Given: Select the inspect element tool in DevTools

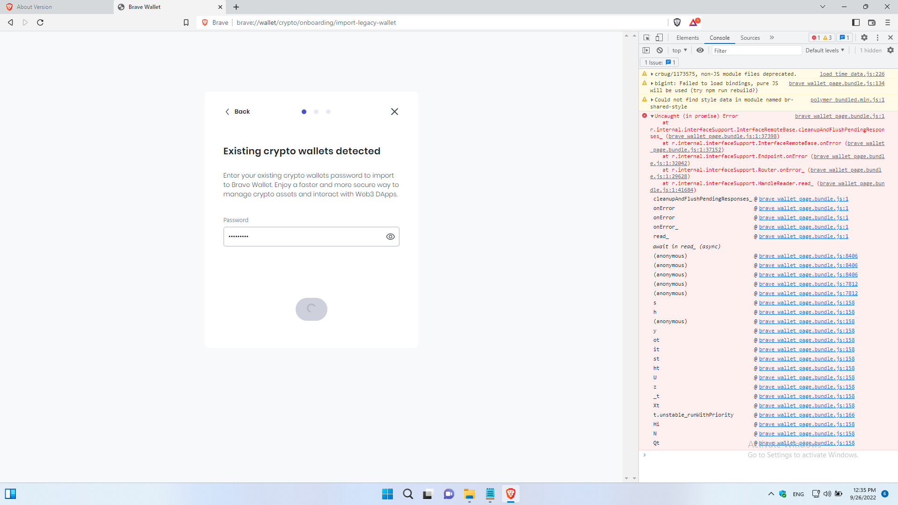Looking at the screenshot, I should (646, 37).
